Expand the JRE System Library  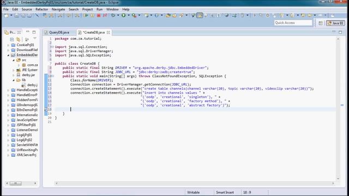point(13,70)
